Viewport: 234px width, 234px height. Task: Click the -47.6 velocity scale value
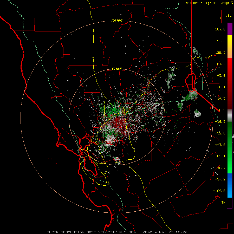[220, 145]
